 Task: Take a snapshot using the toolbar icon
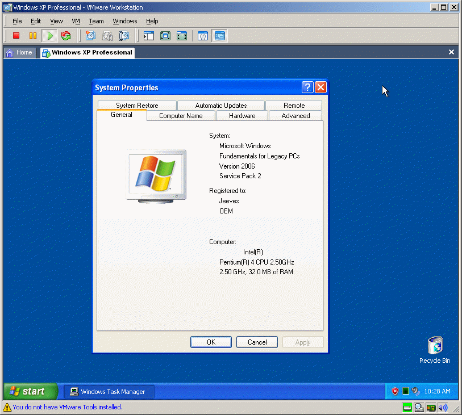point(90,36)
